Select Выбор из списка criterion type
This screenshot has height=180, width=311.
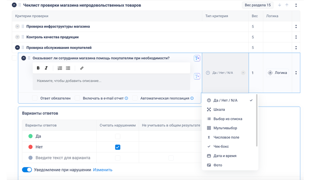[x=229, y=119]
